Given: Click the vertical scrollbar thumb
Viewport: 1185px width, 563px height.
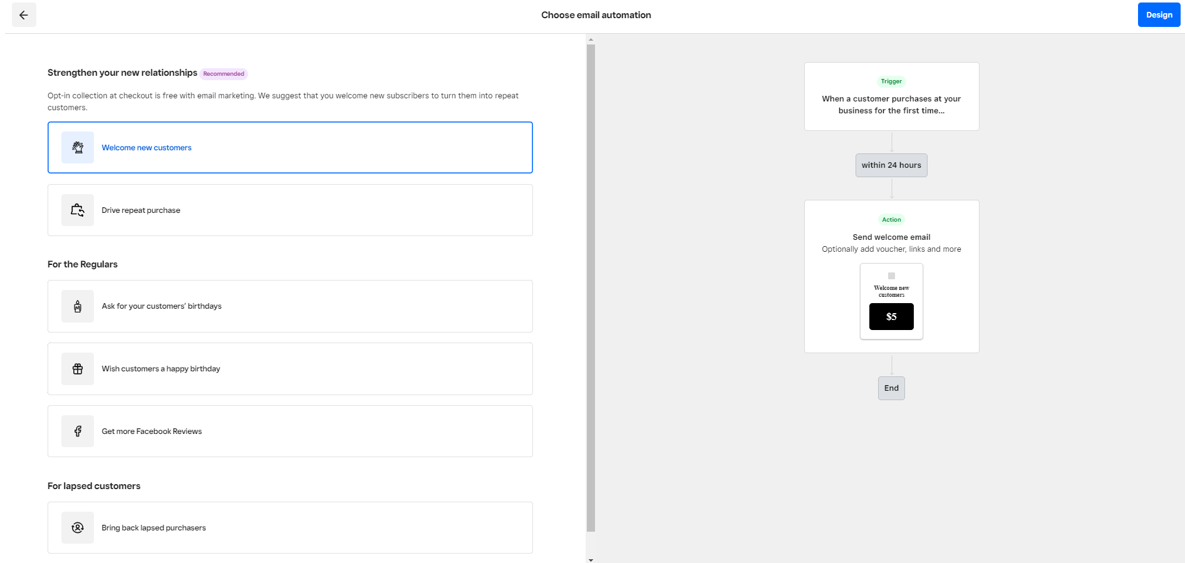Looking at the screenshot, I should coord(591,288).
